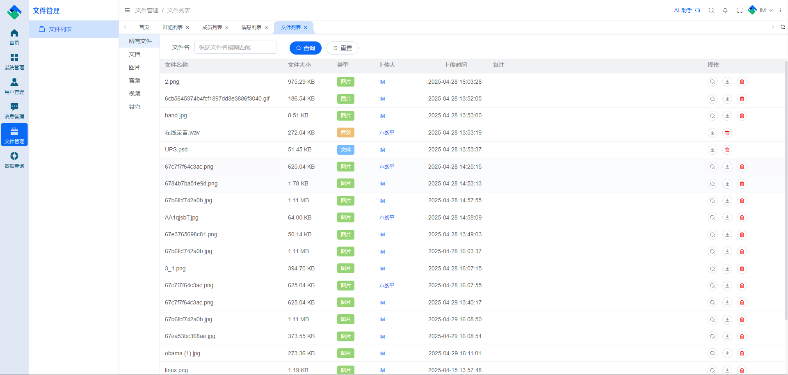
Task: Delete the 在线录音.wav file
Action: click(727, 133)
